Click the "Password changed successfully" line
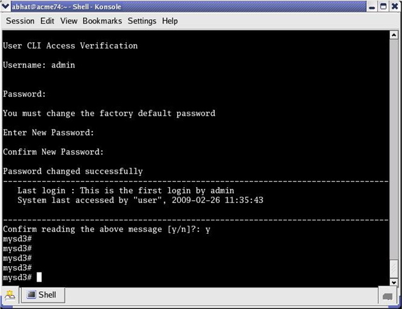The image size is (402, 309). pos(73,171)
